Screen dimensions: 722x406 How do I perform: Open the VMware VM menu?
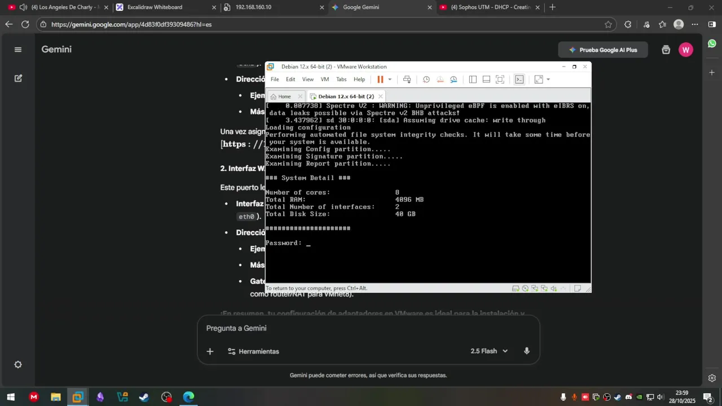325,80
